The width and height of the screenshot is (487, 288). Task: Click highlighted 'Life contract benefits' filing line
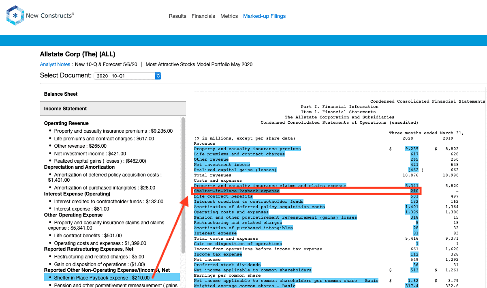click(x=223, y=196)
